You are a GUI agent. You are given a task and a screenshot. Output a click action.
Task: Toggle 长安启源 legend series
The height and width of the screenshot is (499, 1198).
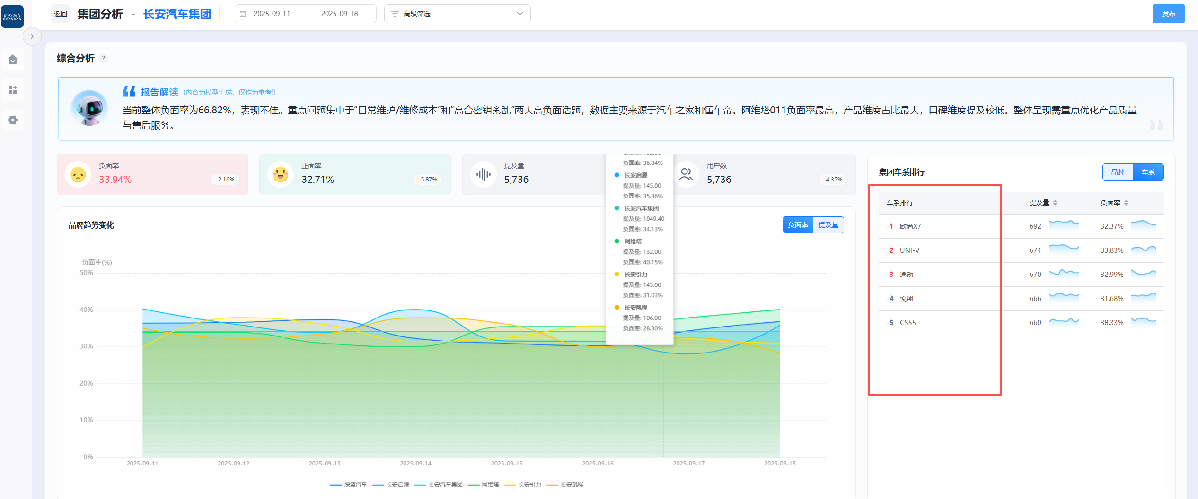[x=391, y=485]
